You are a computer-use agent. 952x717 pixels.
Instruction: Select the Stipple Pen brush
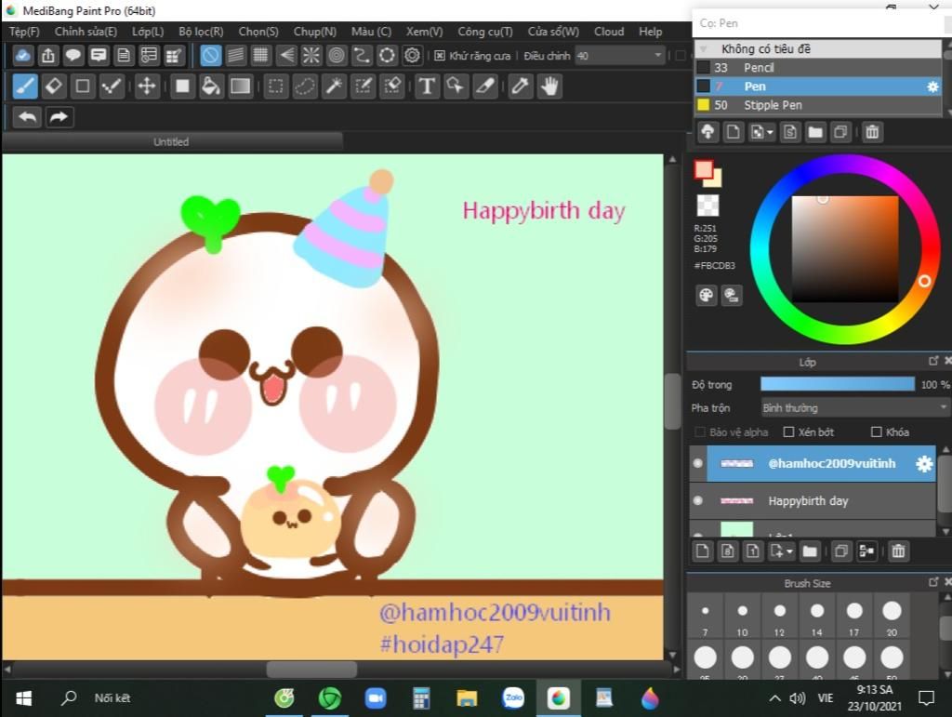818,105
